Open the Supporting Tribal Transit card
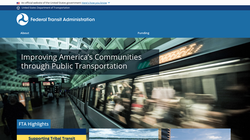Image resolution: width=250 pixels, height=140 pixels. 52,134
